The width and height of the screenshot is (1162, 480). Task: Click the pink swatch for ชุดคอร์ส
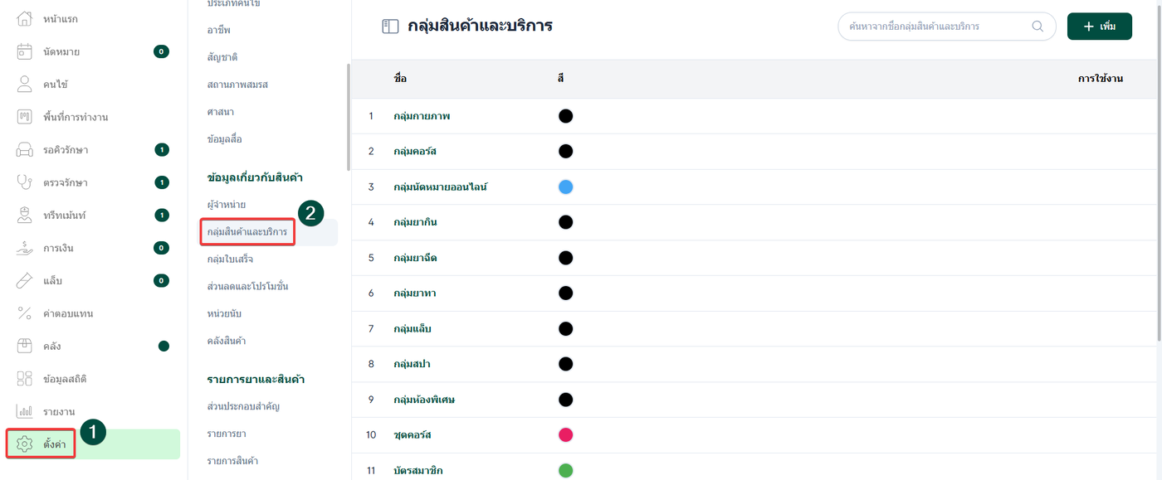coord(565,435)
